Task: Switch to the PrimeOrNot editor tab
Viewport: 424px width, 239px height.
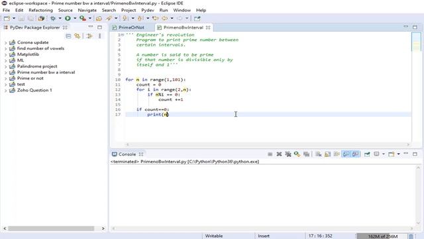Action: 131,27
